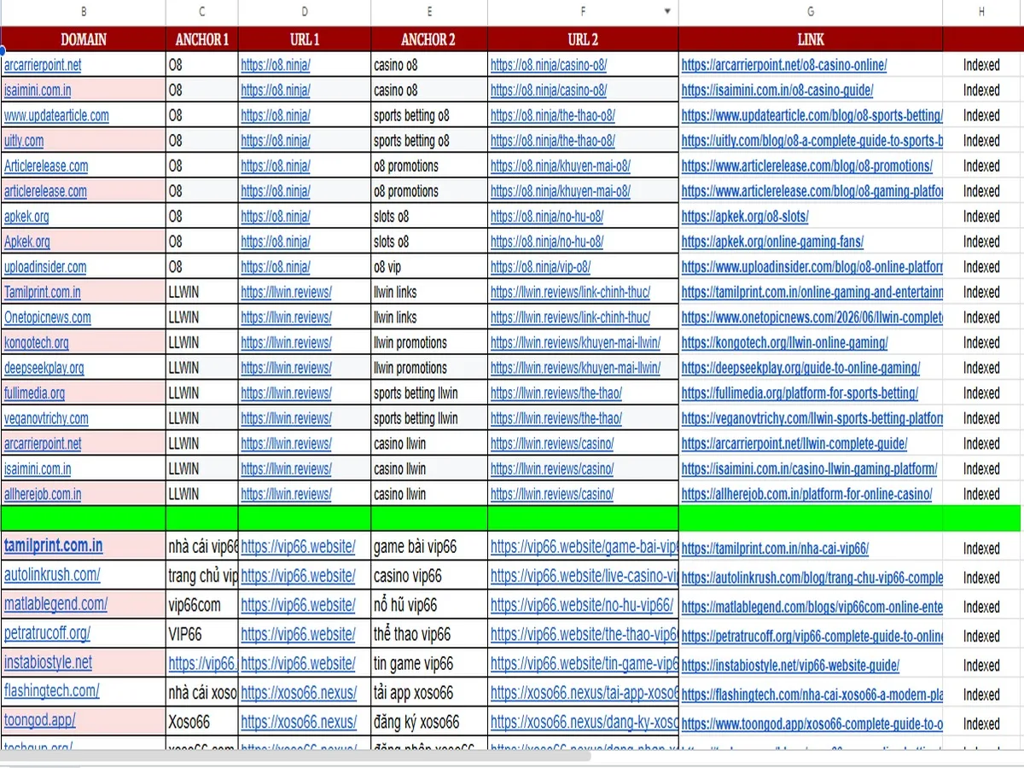Open the arcarrierpoint.net/o8-casino-online/ link
This screenshot has height=768, width=1024.
tap(784, 65)
